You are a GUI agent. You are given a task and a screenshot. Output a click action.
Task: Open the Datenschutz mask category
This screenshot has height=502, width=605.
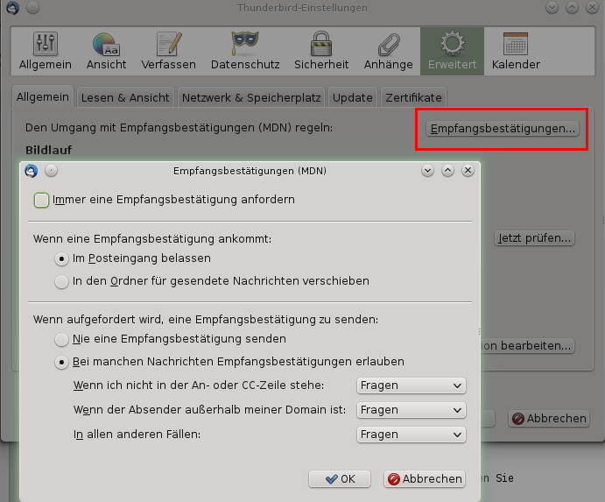pos(245,52)
